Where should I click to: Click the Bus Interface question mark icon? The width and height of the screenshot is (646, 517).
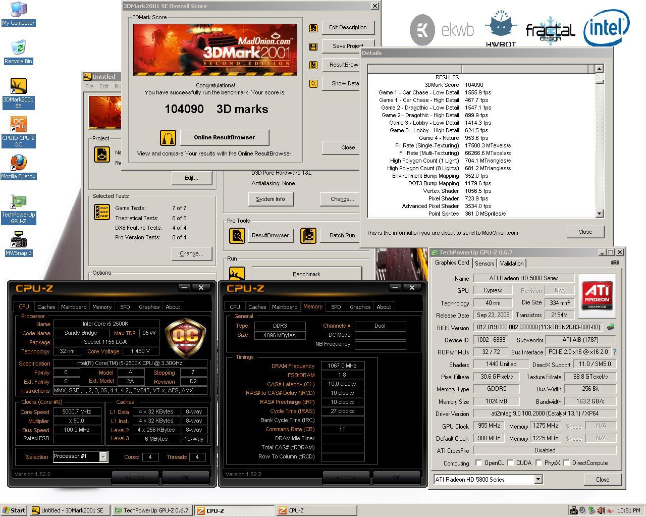coord(614,352)
